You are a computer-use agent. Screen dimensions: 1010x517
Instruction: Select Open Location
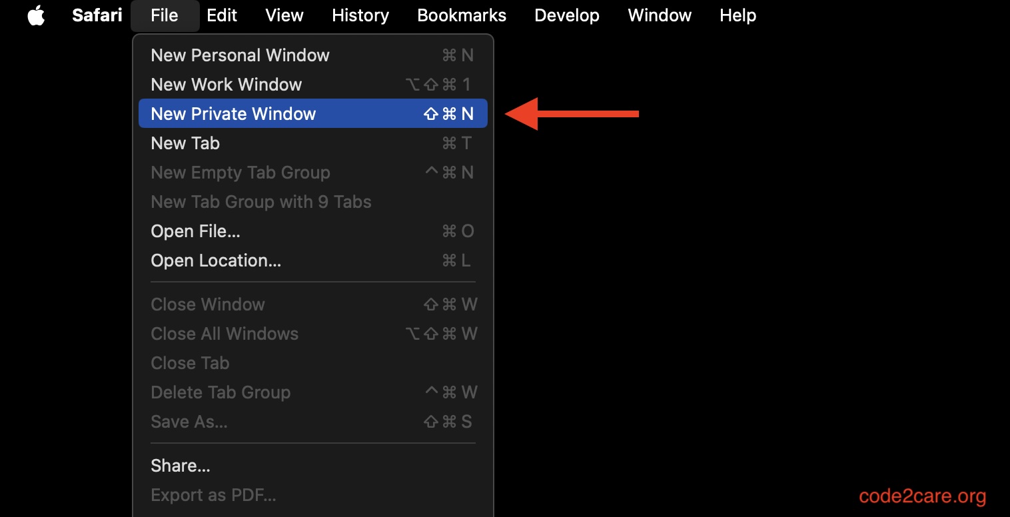[215, 260]
